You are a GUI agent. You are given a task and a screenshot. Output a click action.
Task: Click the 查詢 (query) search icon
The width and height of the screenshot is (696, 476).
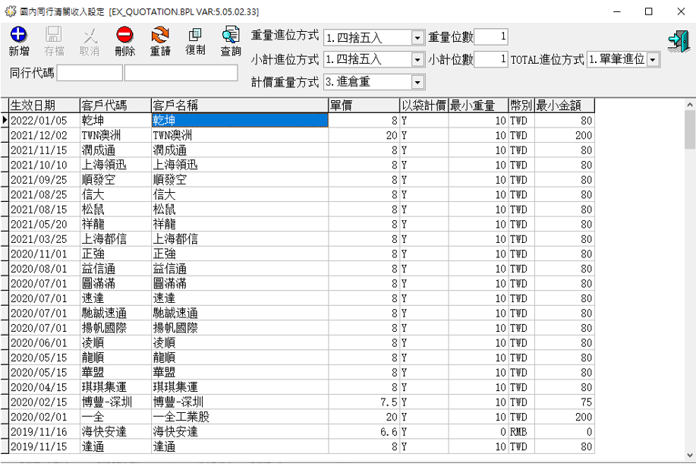click(x=231, y=36)
